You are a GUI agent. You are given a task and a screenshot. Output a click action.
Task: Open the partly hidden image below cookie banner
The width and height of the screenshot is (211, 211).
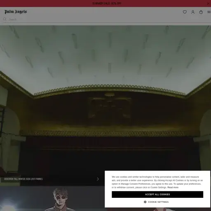158,209
